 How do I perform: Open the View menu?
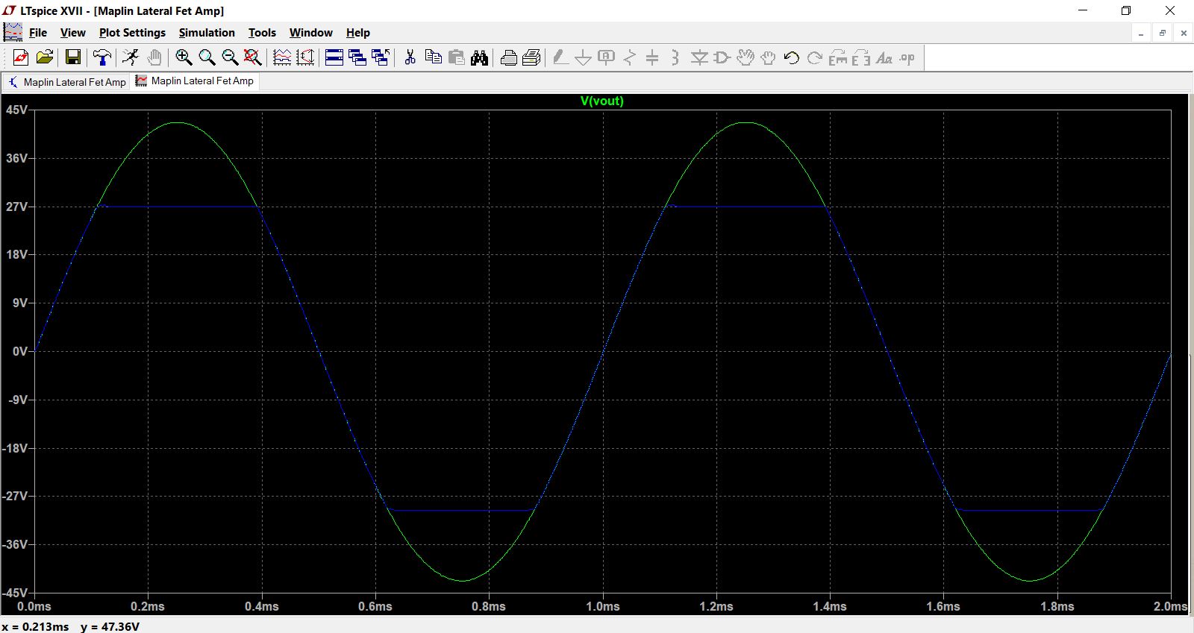[x=73, y=33]
